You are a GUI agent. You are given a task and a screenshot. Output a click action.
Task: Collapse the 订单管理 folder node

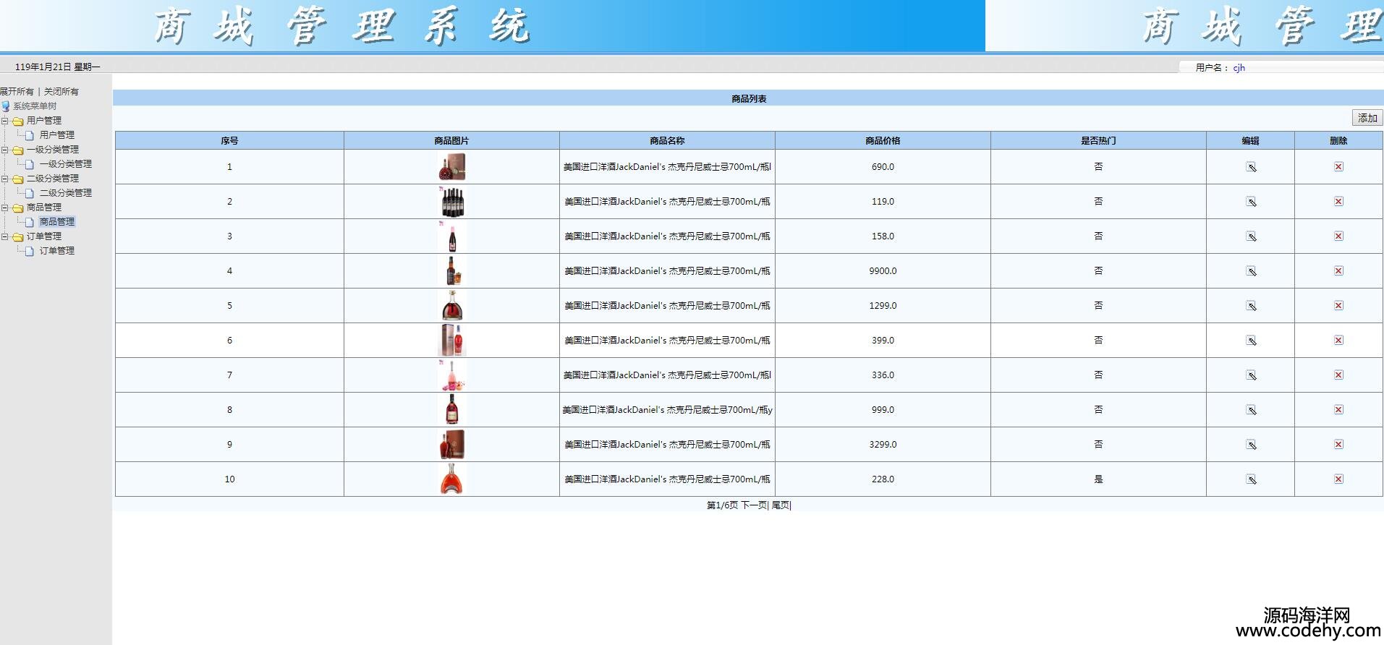pos(5,236)
